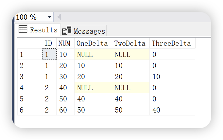Click the Results grid icon

[x=23, y=29]
